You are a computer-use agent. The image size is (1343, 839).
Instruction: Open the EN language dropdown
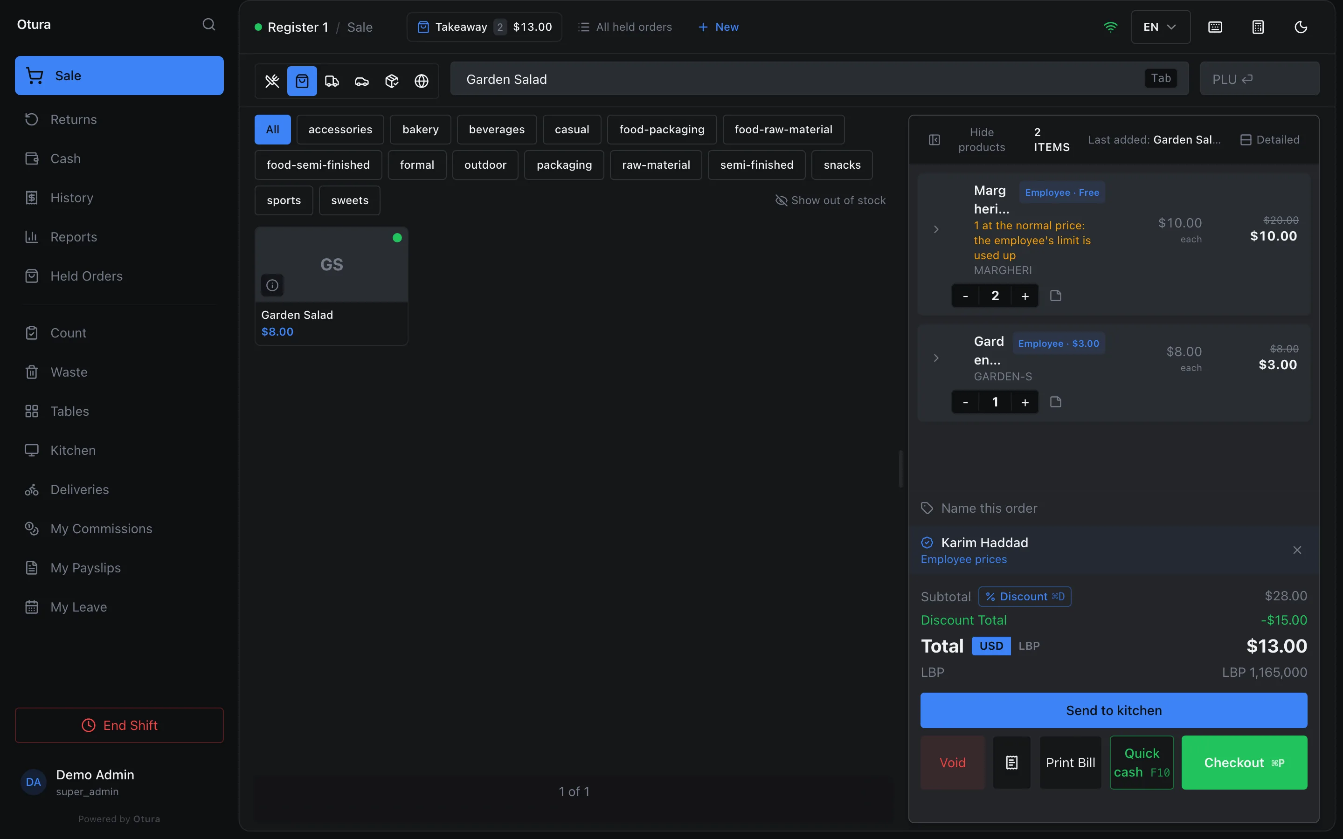pyautogui.click(x=1160, y=27)
